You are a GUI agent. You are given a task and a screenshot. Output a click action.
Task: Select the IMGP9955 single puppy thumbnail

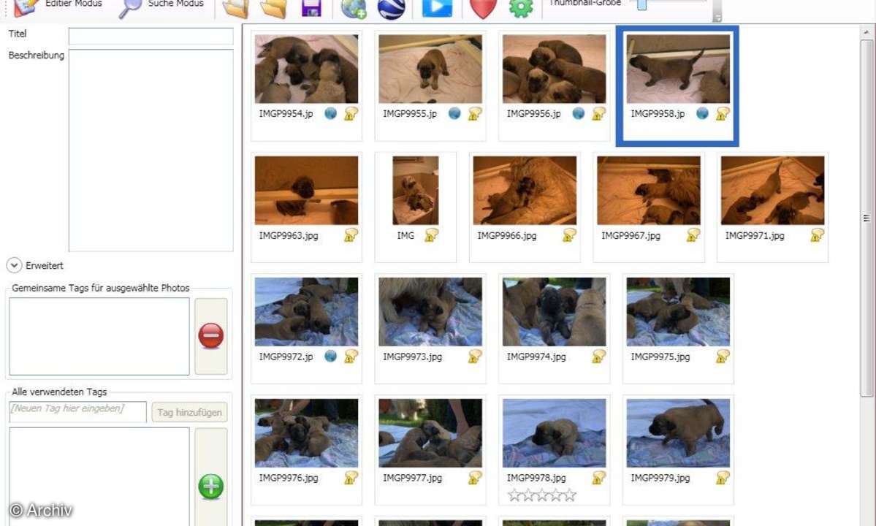(x=430, y=69)
